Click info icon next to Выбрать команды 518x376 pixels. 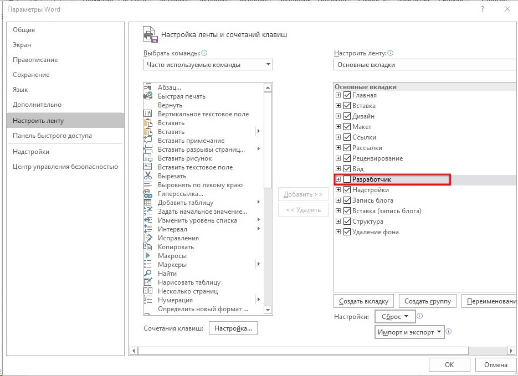pos(204,53)
